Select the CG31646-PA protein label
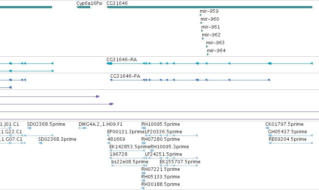 click(125, 76)
